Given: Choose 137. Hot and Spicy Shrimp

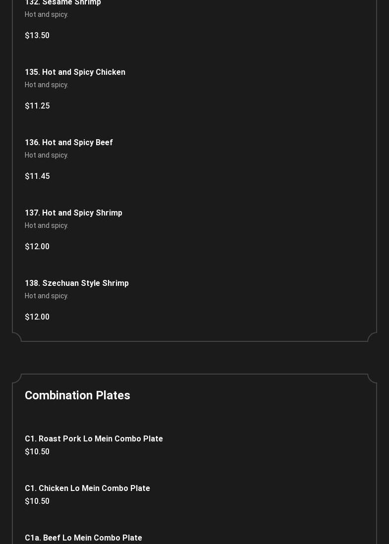Looking at the screenshot, I should [x=73, y=213].
